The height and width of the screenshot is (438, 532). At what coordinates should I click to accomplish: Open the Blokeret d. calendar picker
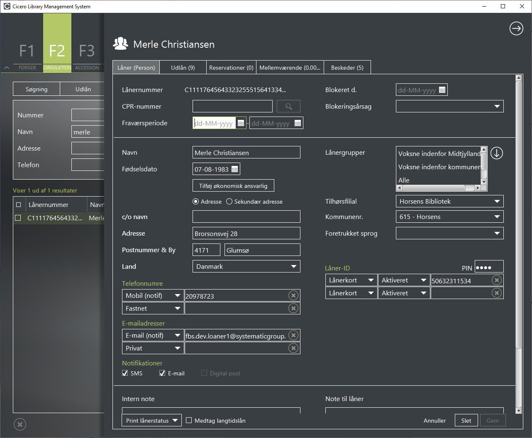click(442, 90)
